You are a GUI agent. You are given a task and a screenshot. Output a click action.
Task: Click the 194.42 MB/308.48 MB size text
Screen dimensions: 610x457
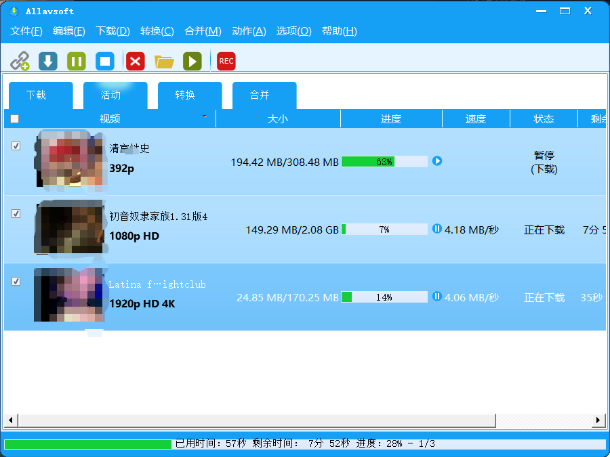[x=285, y=162]
